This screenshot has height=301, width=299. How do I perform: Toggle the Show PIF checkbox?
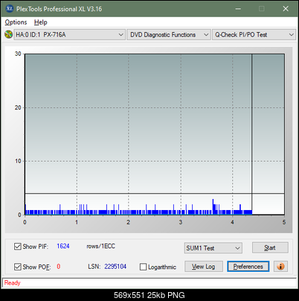tap(18, 247)
